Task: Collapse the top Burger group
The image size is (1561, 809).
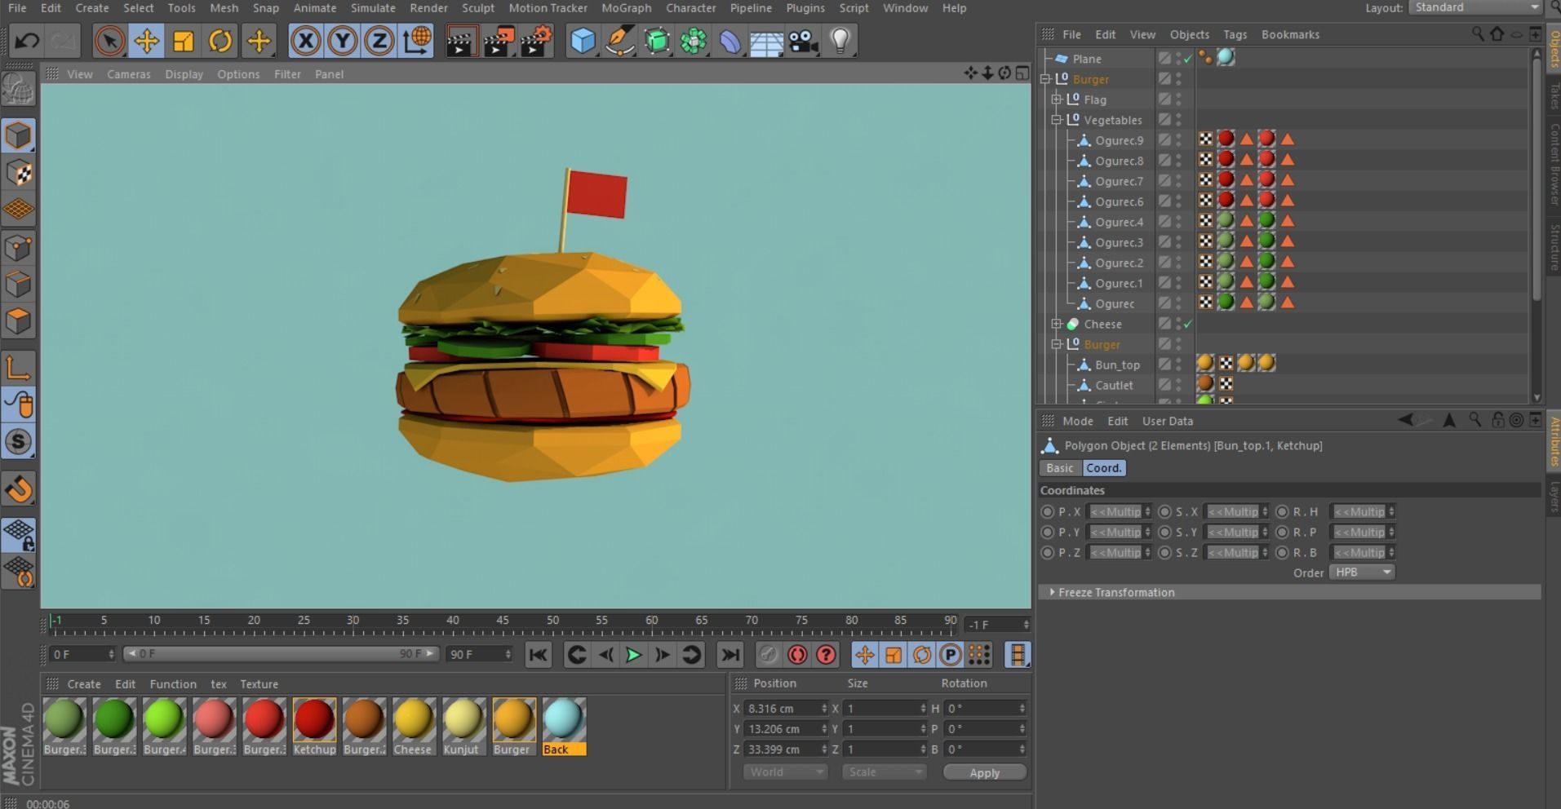Action: tap(1046, 79)
